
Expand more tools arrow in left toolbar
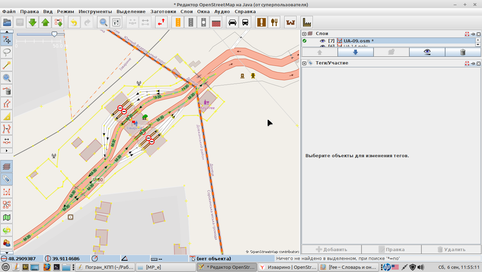[x=7, y=151]
